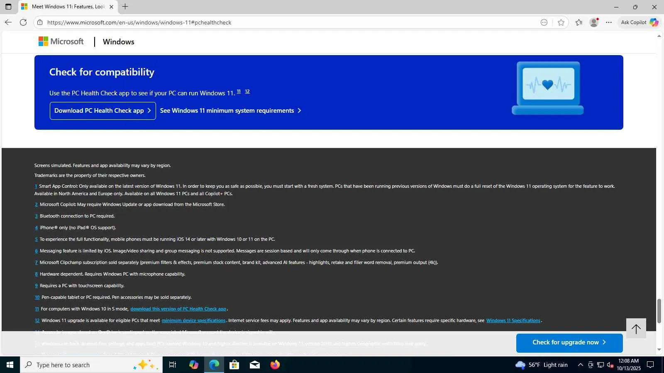Click the volume icon in system tray
664x373 pixels.
click(x=610, y=365)
